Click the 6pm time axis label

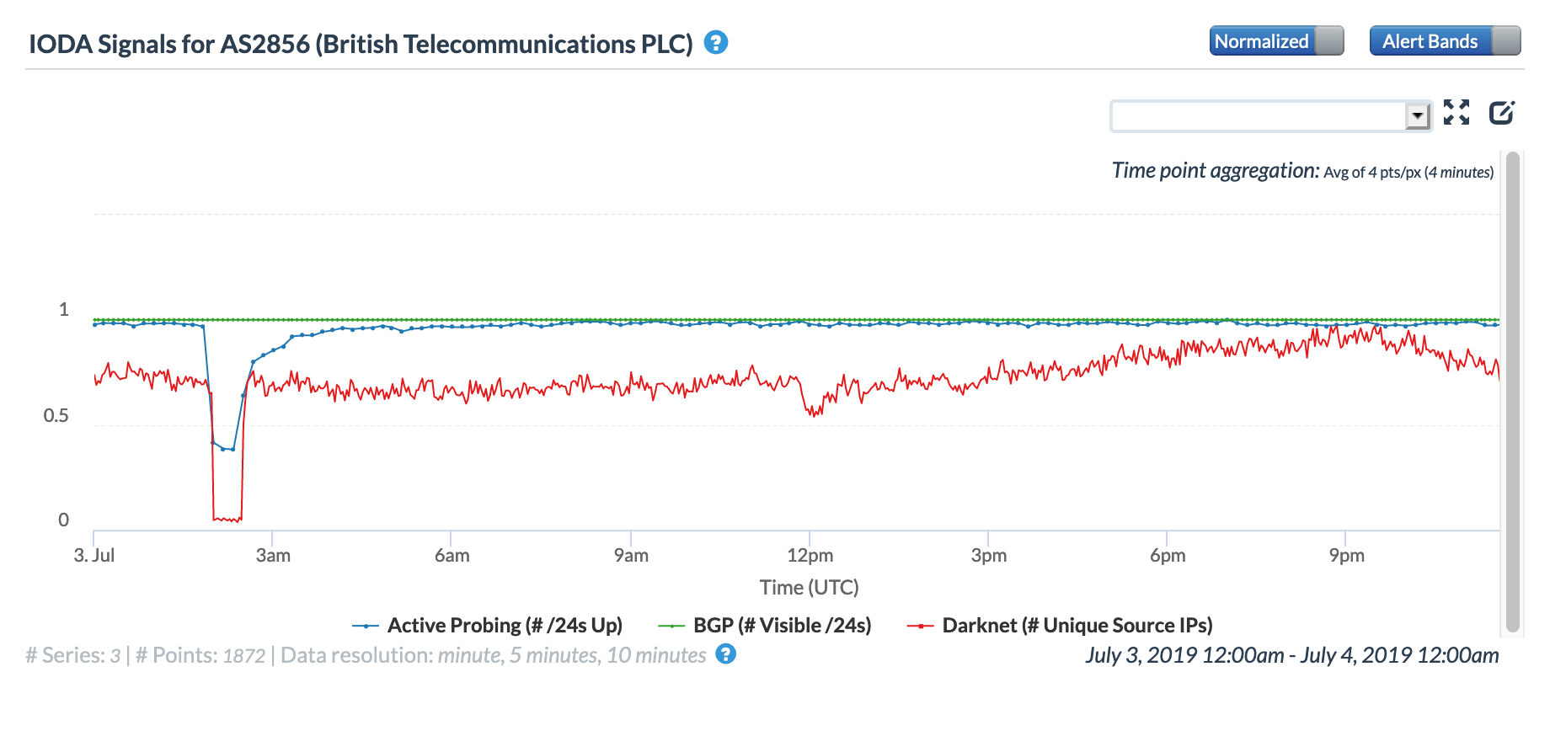click(x=1168, y=556)
